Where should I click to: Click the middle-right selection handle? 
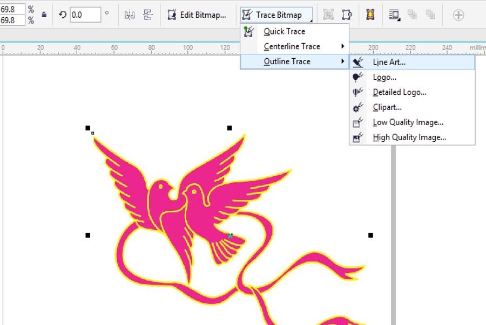click(x=370, y=236)
